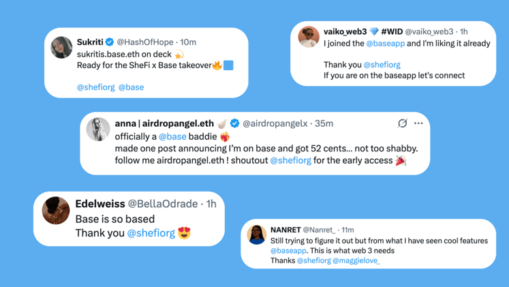509x287 pixels.
Task: Click the heart-eyes emoji in Edelweiss's tweet
Action: pyautogui.click(x=184, y=232)
